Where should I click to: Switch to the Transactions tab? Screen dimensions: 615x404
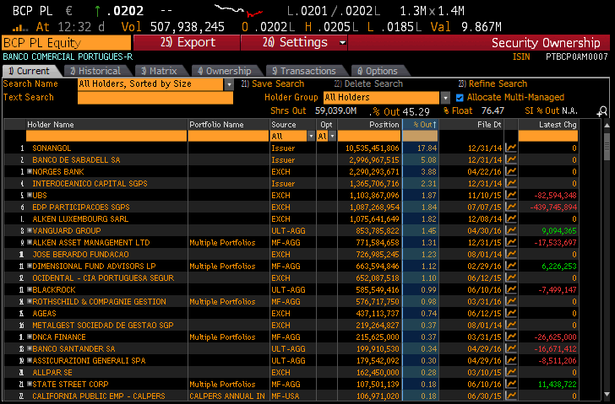(304, 71)
